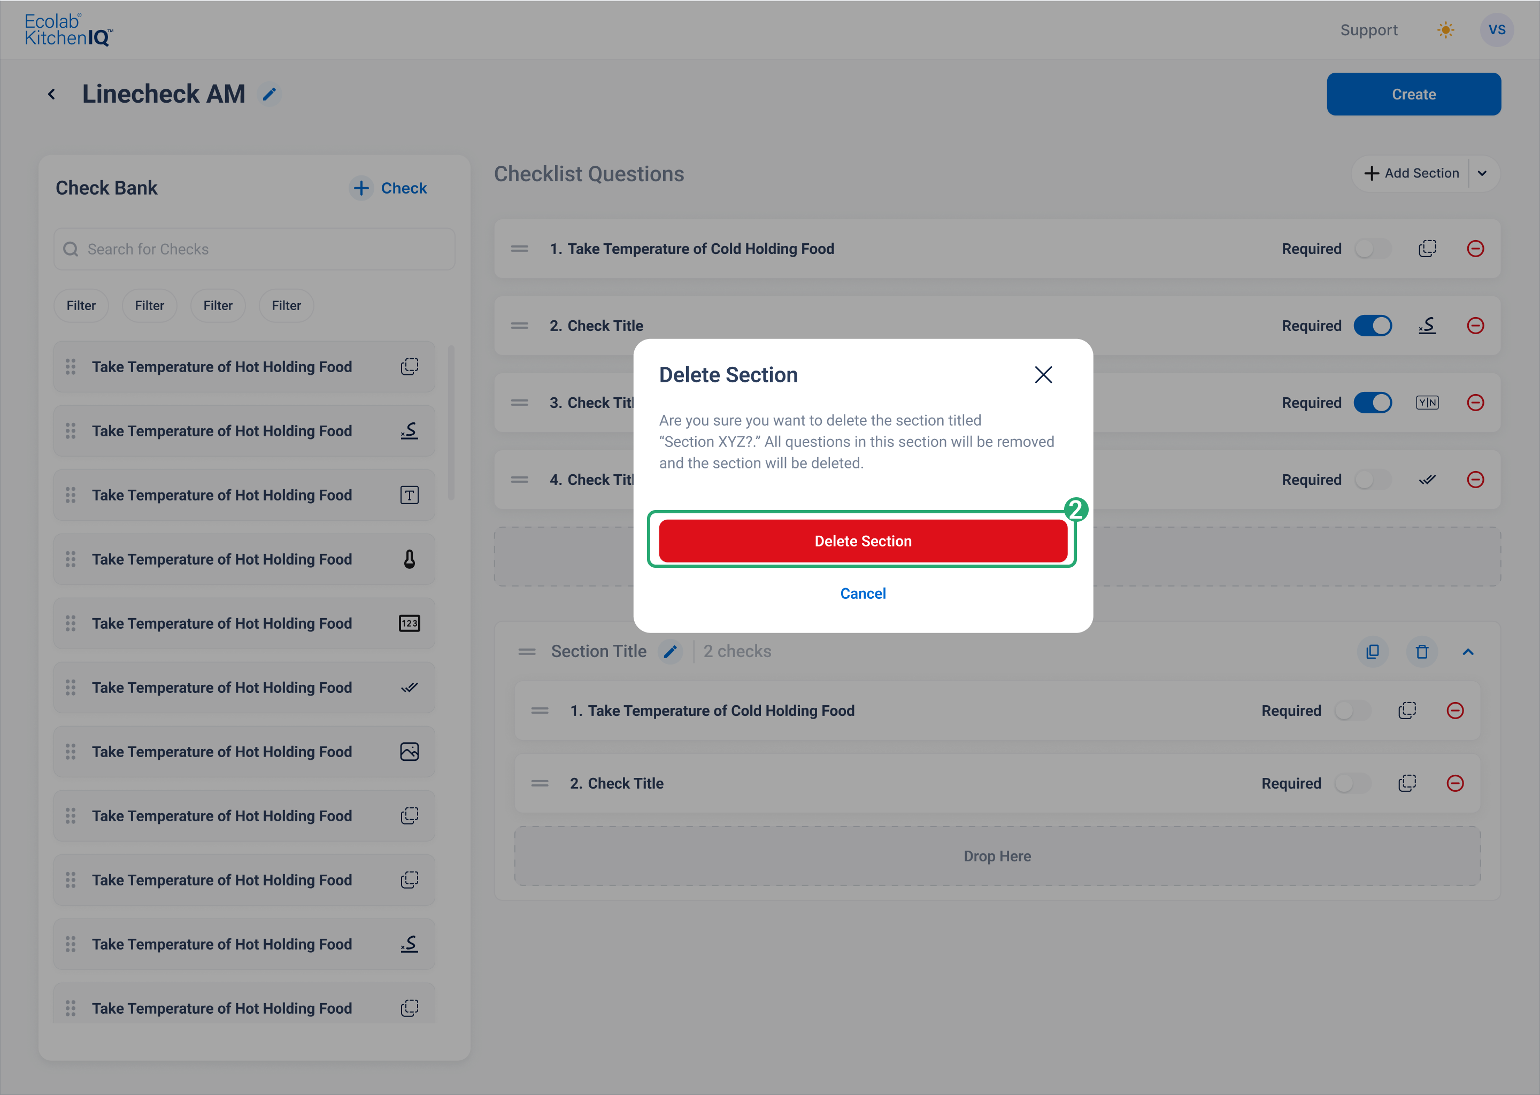The width and height of the screenshot is (1540, 1095).
Task: Click 123 numeric icon in Check Bank list
Action: click(x=409, y=624)
